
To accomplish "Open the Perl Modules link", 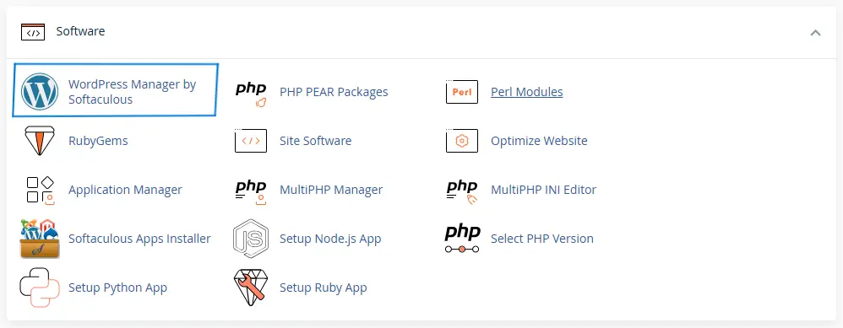I will pyautogui.click(x=527, y=92).
